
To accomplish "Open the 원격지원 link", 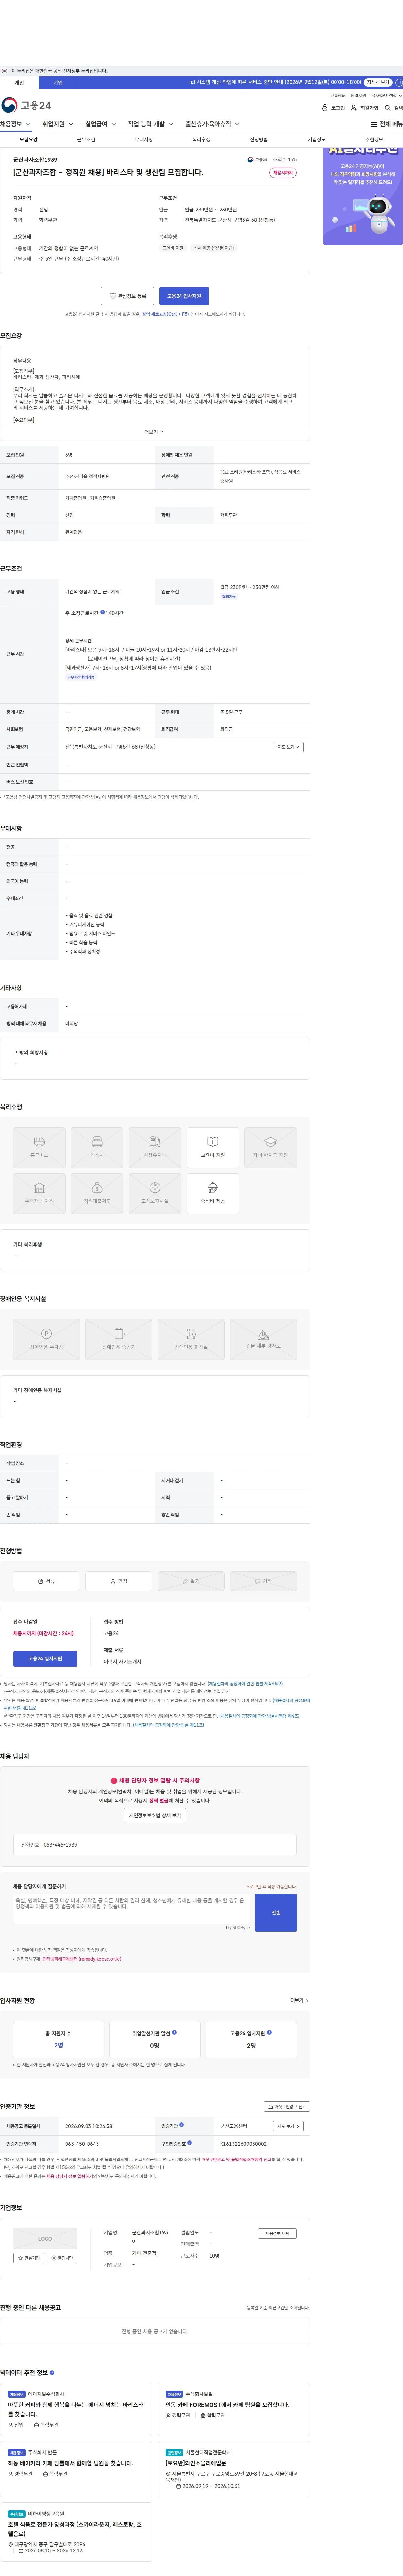I will point(358,96).
